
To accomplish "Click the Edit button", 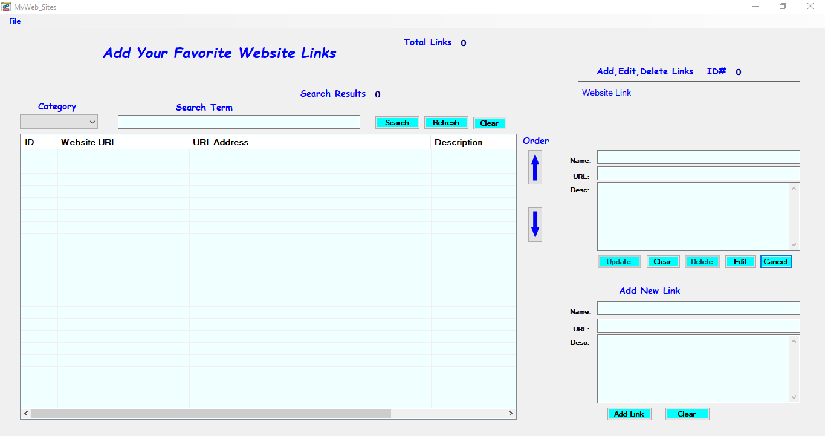I will pos(740,261).
